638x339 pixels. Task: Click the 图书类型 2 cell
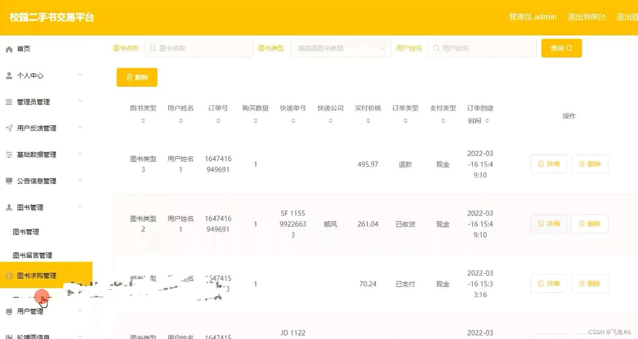point(143,224)
